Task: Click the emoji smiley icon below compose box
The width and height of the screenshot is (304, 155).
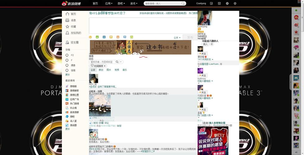Action: (90, 37)
